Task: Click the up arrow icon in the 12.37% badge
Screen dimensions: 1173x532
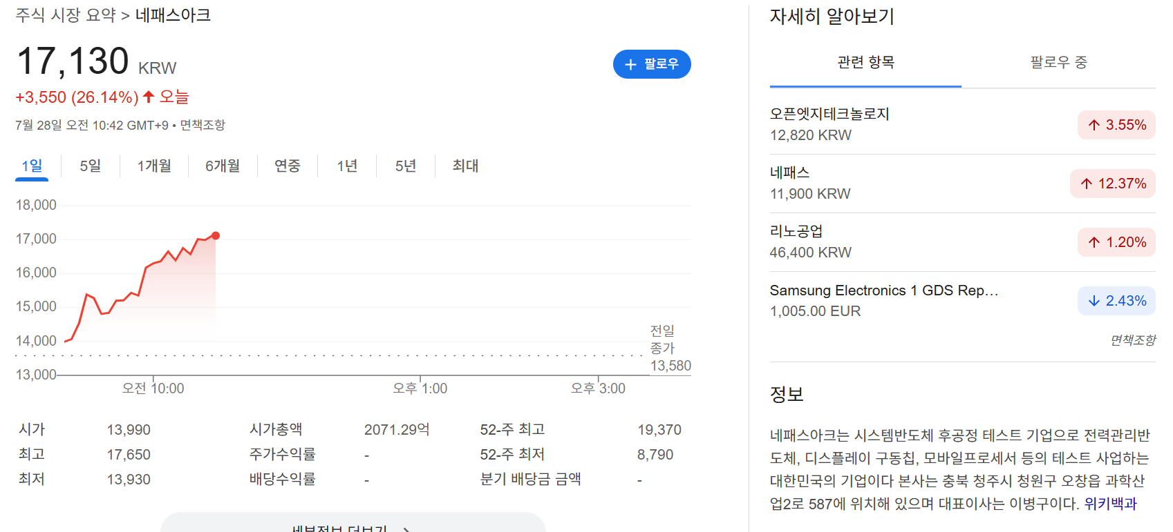Action: pyautogui.click(x=1087, y=184)
